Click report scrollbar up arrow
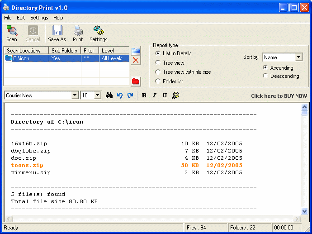The image size is (312, 234). click(x=304, y=107)
